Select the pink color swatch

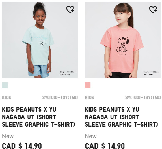point(88,85)
